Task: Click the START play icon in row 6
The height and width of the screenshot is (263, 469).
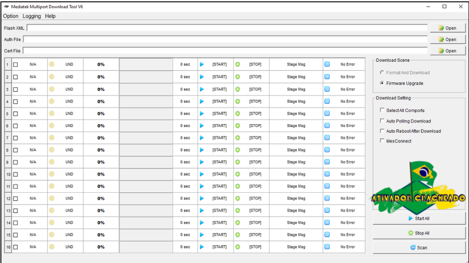Action: click(202, 126)
